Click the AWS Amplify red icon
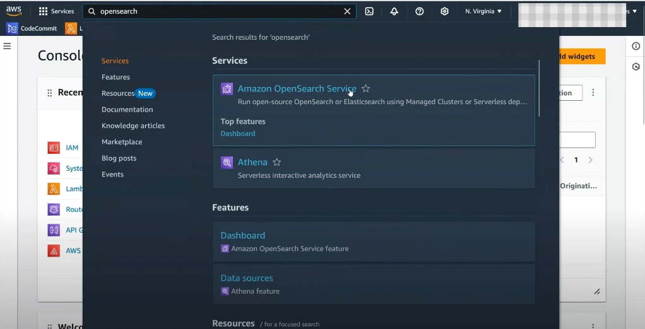Screen dimensions: 645x329 click(x=54, y=251)
